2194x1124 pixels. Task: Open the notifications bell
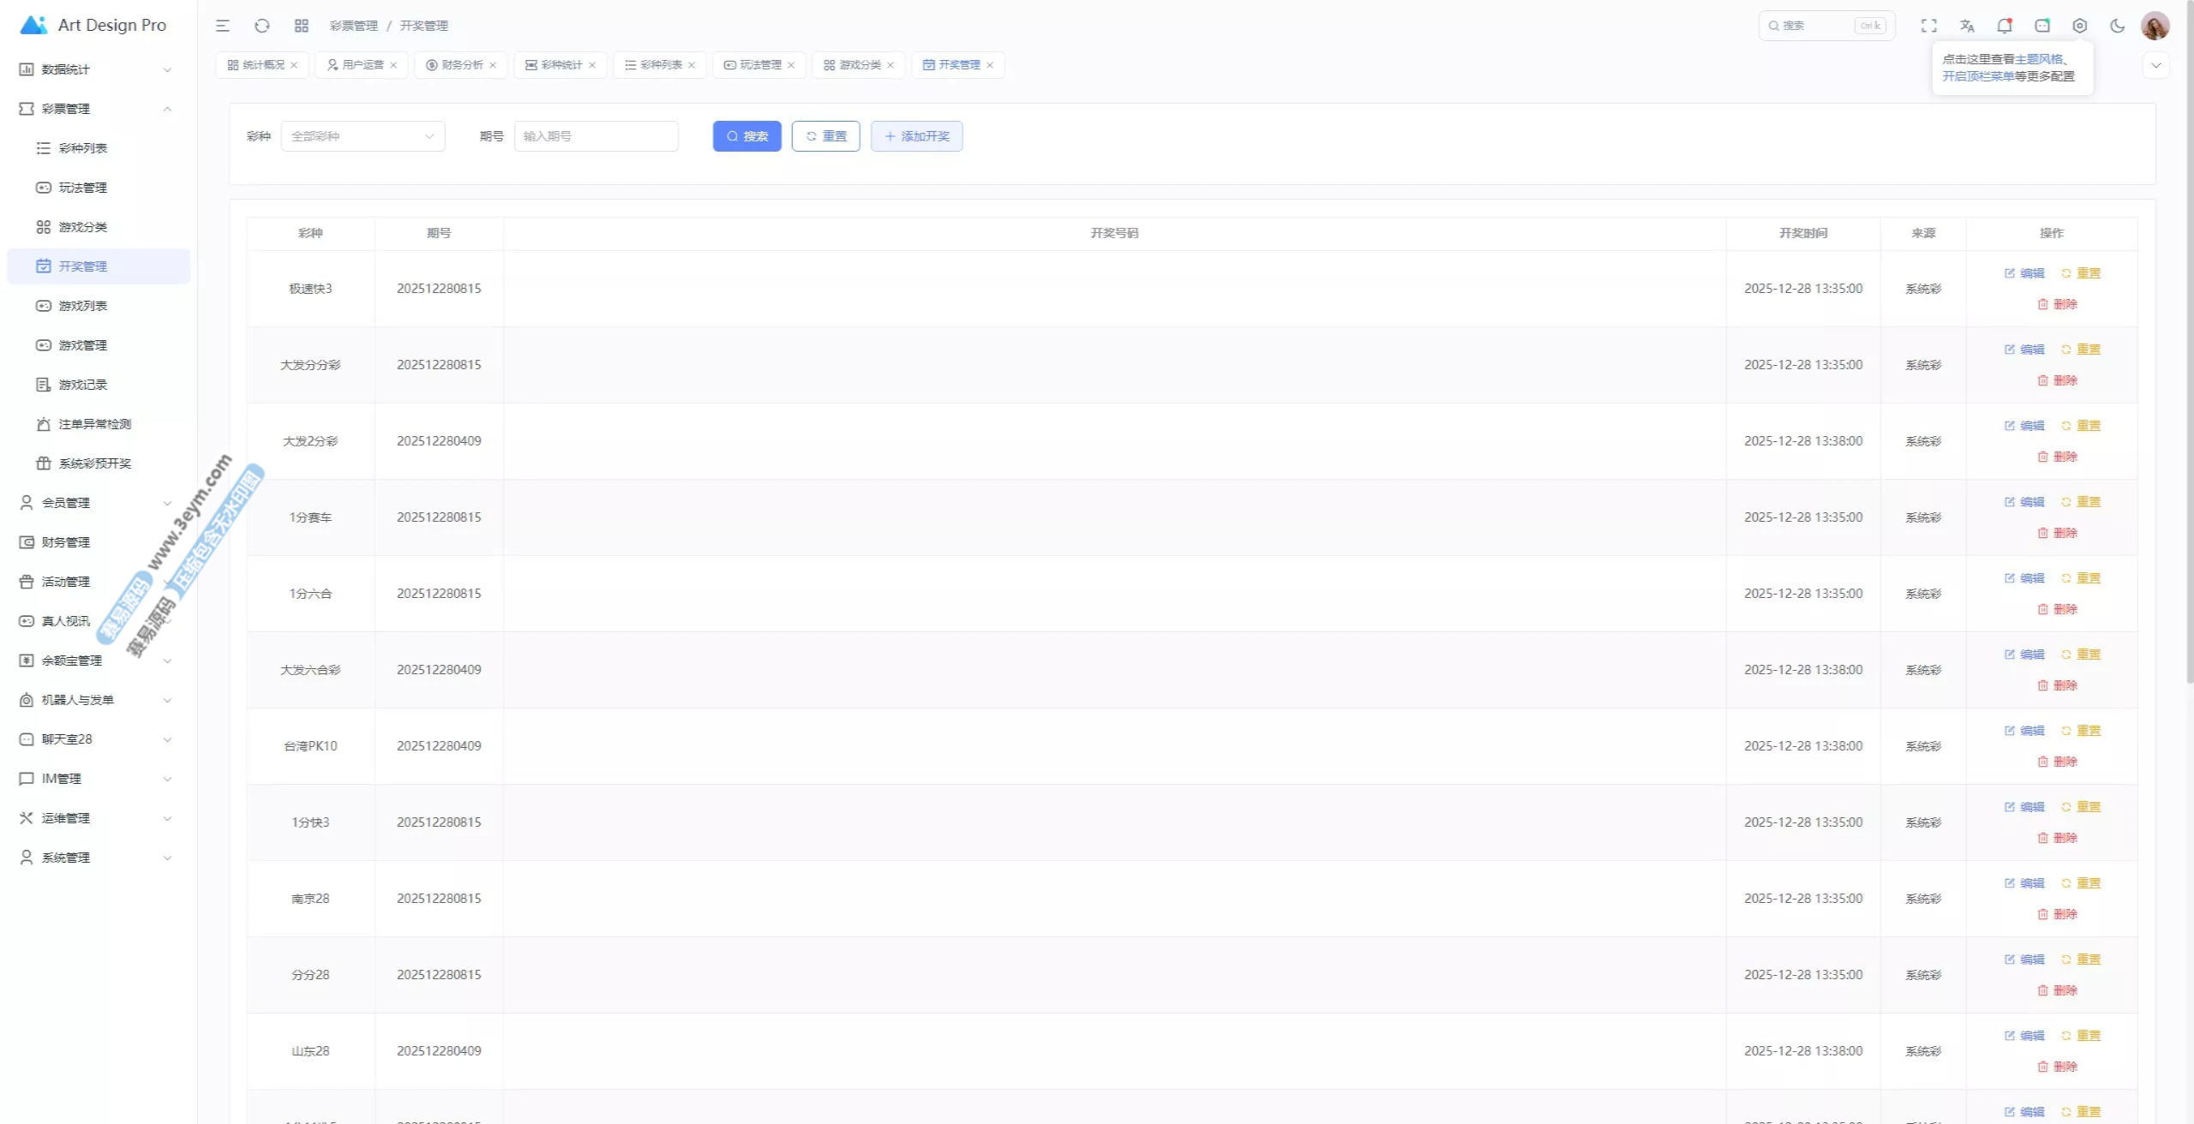point(2004,26)
